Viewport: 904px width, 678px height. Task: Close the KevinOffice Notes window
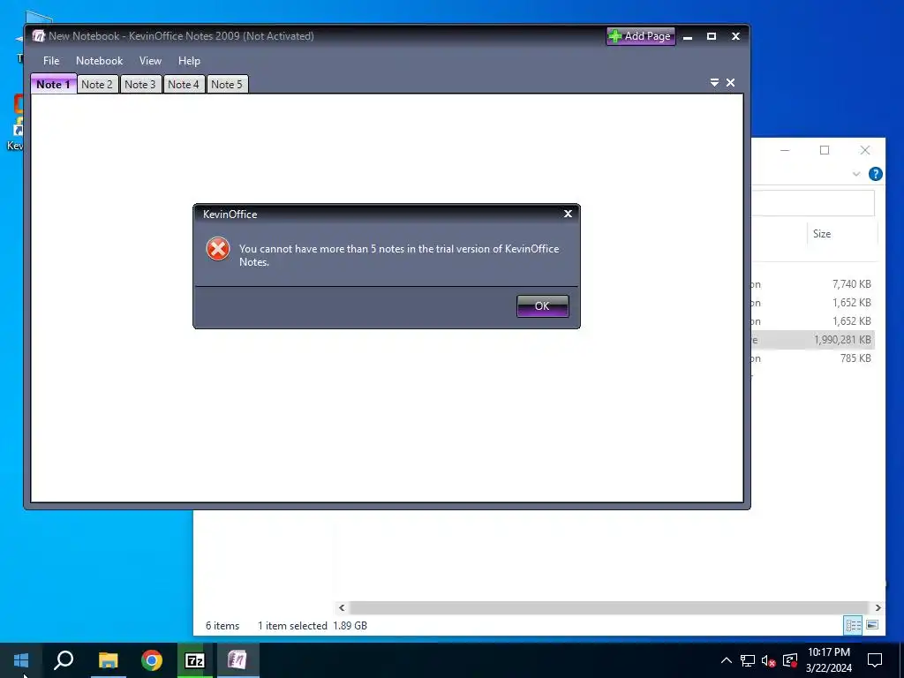pyautogui.click(x=735, y=36)
